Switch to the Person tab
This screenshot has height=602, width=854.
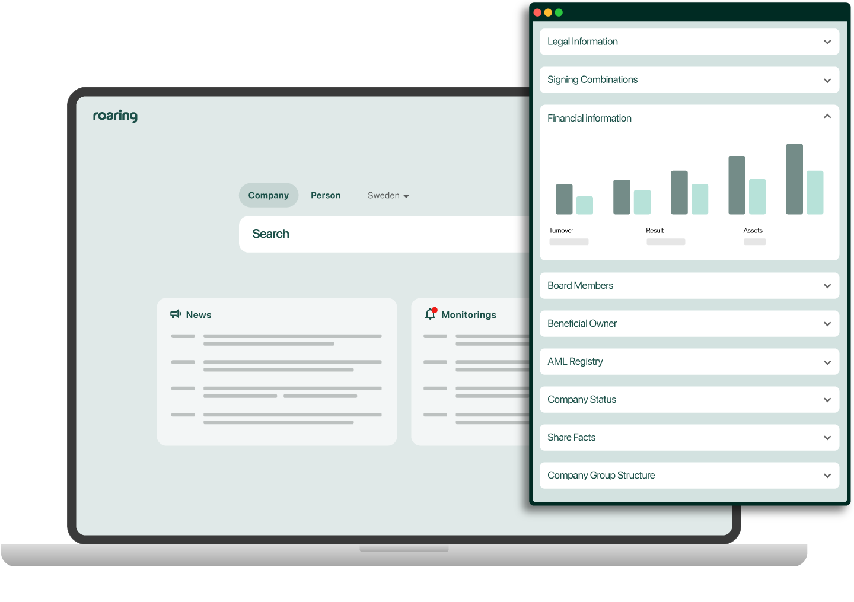tap(325, 195)
